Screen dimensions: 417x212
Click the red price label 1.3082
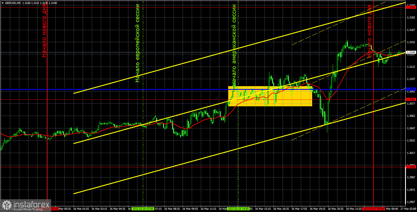411,99
